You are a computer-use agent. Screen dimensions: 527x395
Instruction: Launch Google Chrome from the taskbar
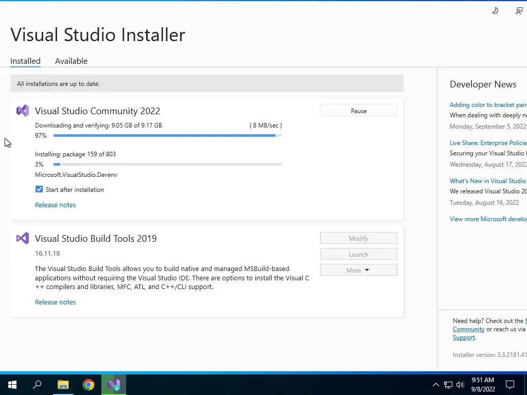pyautogui.click(x=89, y=385)
